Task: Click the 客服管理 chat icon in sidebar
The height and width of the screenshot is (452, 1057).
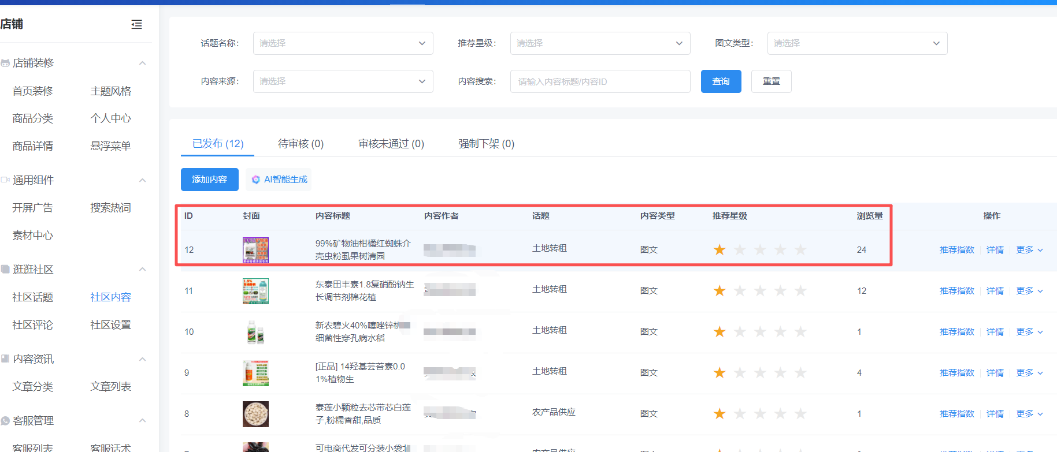Action: (5, 421)
